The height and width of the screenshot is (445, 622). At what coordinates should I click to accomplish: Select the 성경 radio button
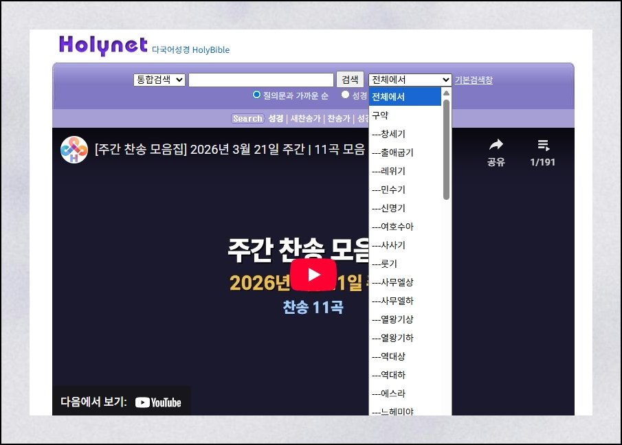click(345, 95)
